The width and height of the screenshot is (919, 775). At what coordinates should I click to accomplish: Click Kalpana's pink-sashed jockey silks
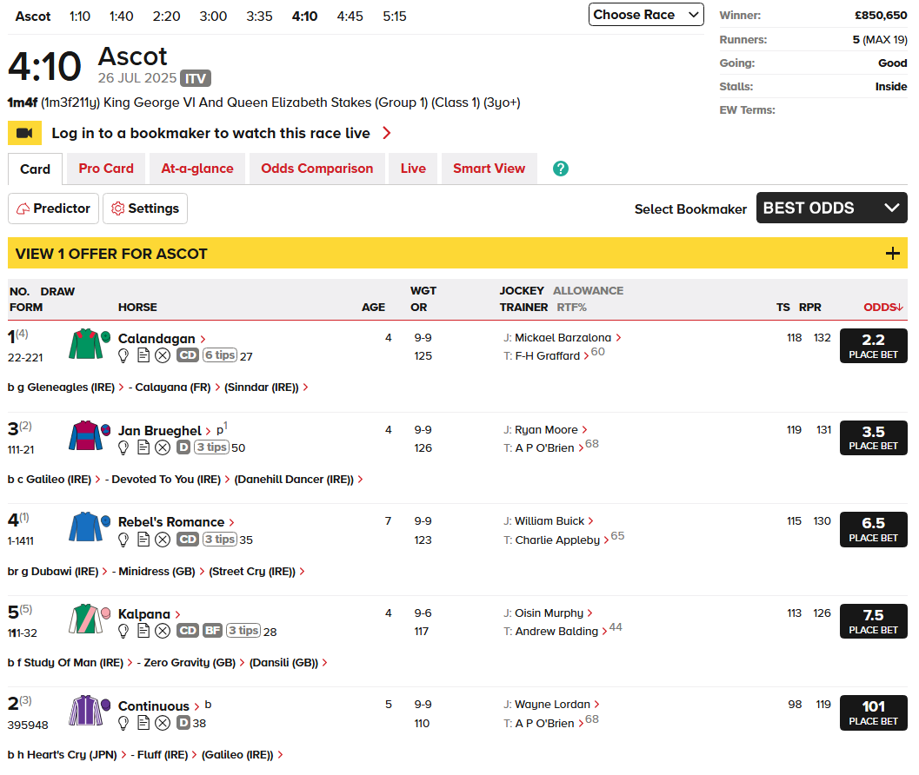(x=90, y=619)
